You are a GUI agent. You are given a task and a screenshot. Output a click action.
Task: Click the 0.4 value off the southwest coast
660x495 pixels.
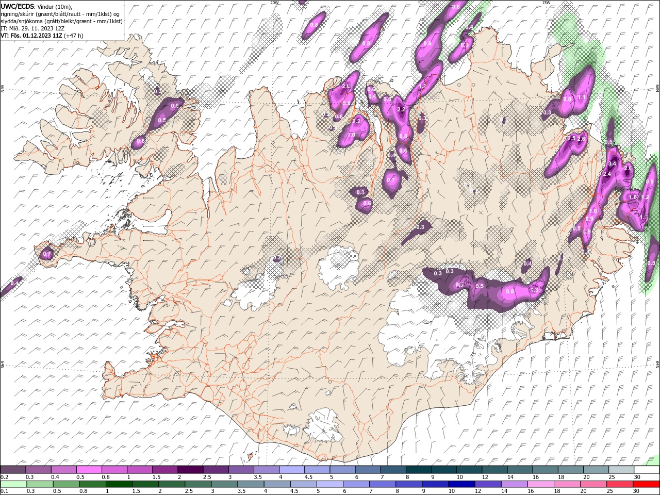point(14,283)
